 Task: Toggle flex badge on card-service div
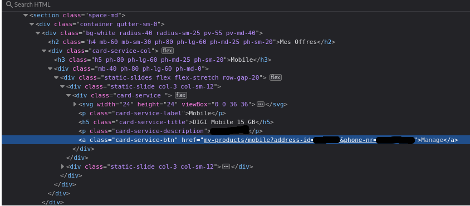[181, 95]
